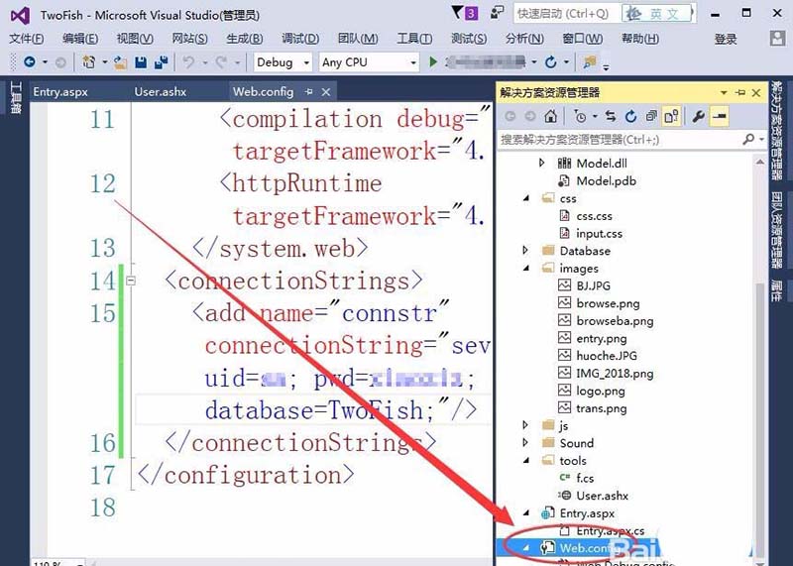Click the notifications flag icon
Viewport: 793px width, 566px height.
pyautogui.click(x=457, y=12)
